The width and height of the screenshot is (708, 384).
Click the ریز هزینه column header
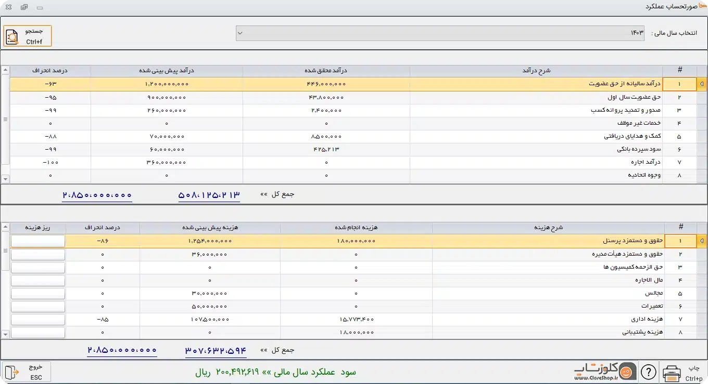(38, 228)
